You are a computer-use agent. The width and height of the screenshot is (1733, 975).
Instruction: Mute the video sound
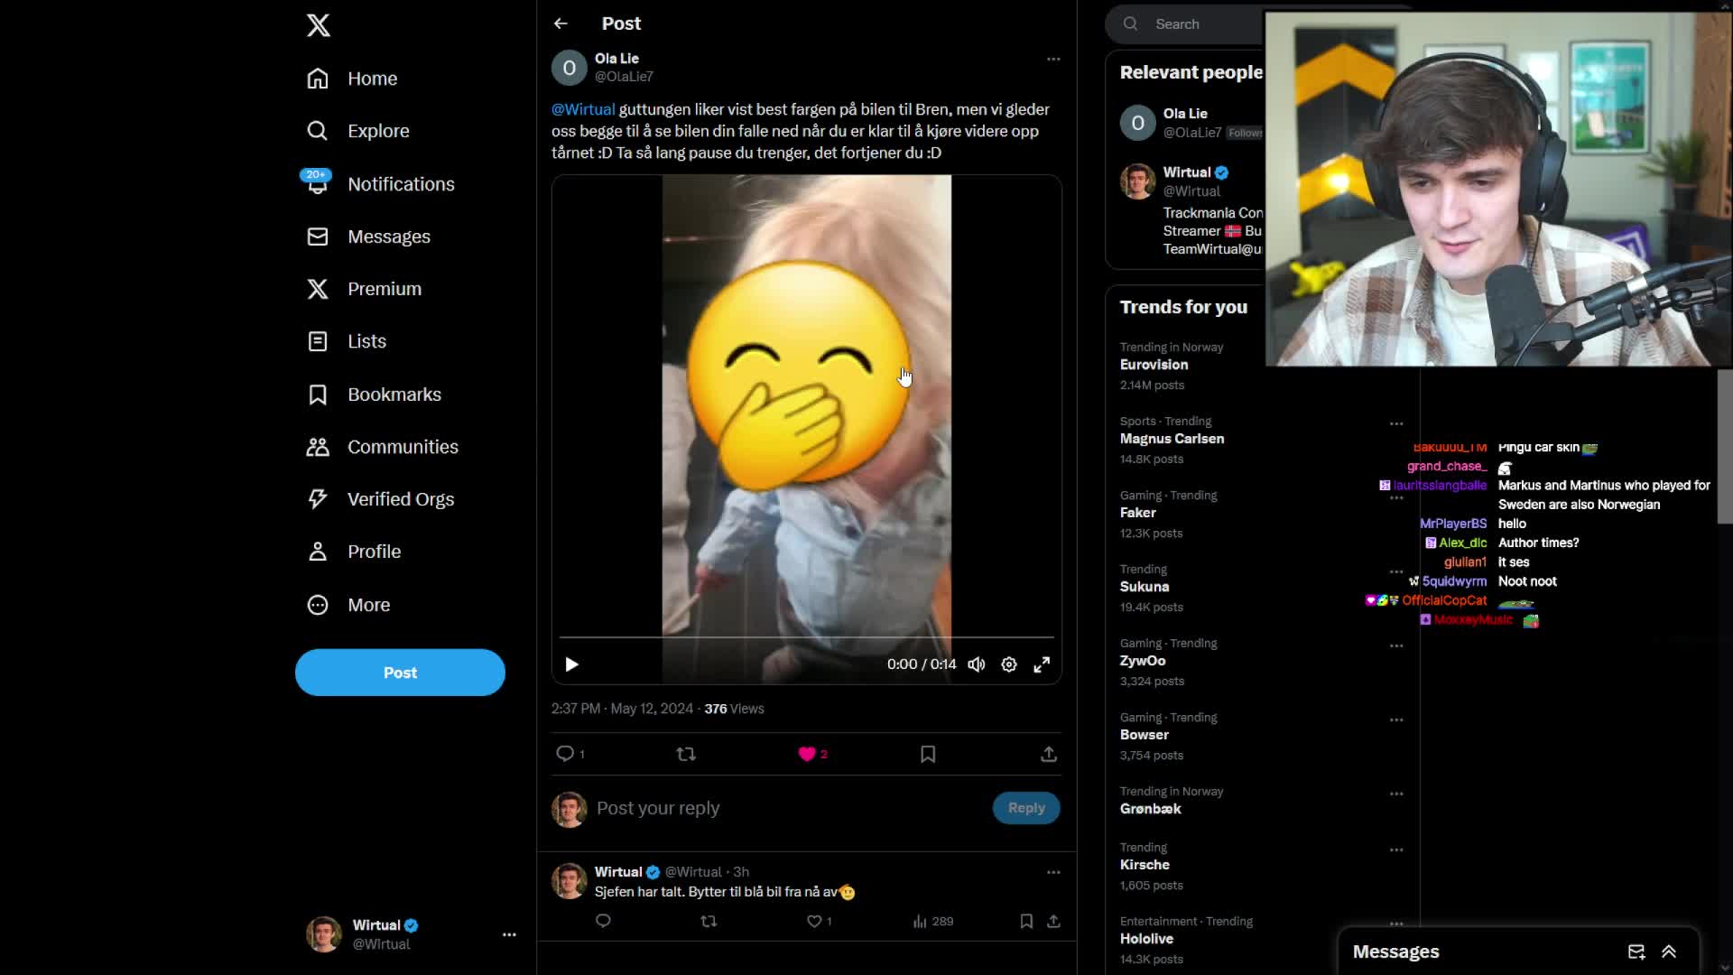pos(977,664)
